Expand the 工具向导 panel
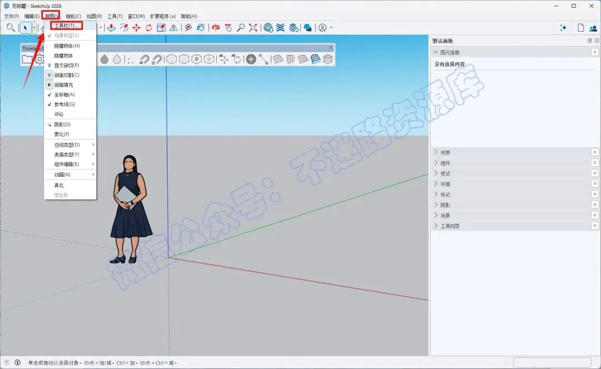Viewport: 601px width, 369px height. [436, 226]
